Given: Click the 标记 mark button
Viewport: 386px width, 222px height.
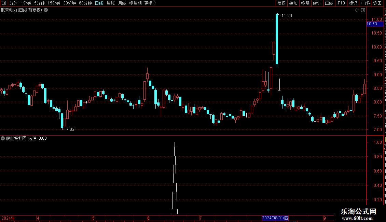Looking at the screenshot, I should [x=353, y=3].
